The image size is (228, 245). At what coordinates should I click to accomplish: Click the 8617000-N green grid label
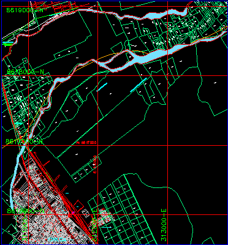[24, 141]
